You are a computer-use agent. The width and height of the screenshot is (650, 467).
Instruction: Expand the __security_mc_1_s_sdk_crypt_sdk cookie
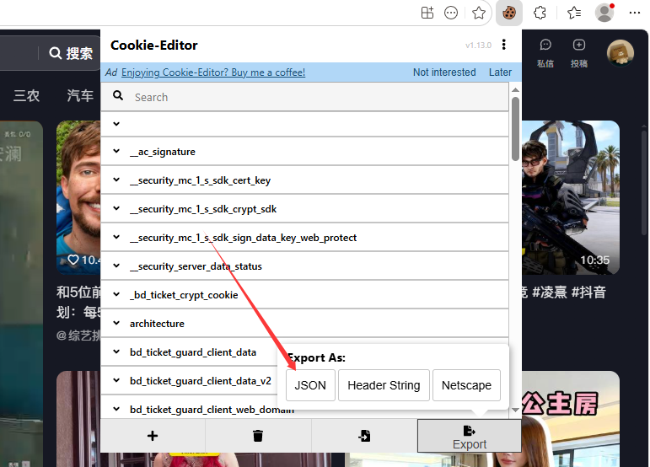pyautogui.click(x=304, y=209)
